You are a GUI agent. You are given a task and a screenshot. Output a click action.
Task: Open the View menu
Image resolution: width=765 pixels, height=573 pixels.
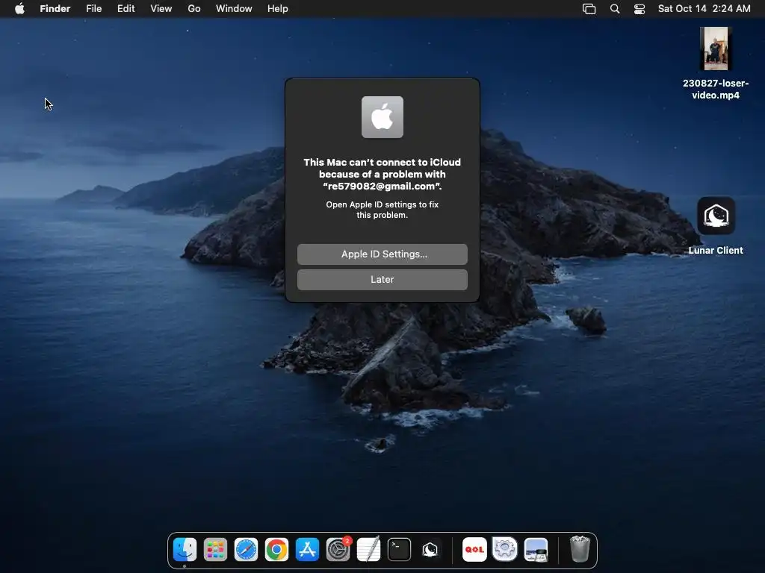pos(161,9)
